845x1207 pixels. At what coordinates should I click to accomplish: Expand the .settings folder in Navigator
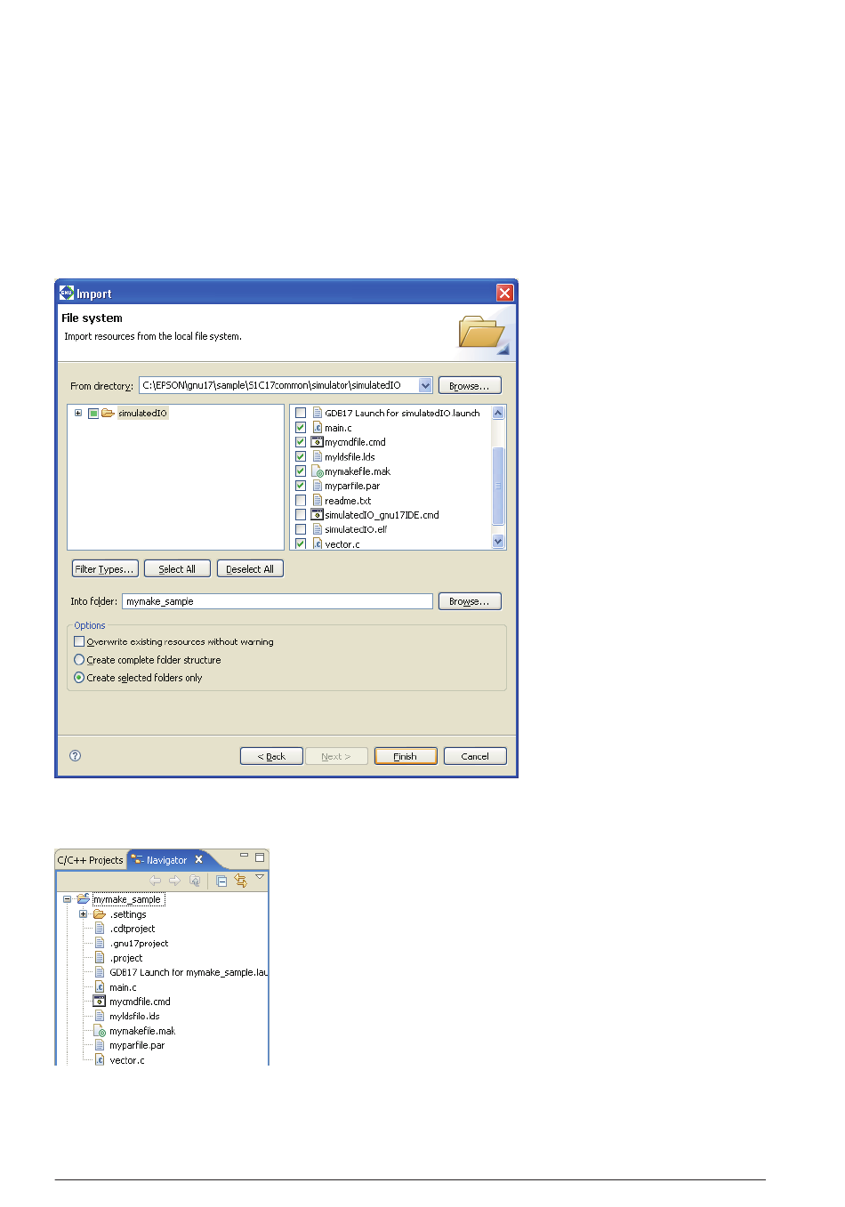click(x=83, y=914)
